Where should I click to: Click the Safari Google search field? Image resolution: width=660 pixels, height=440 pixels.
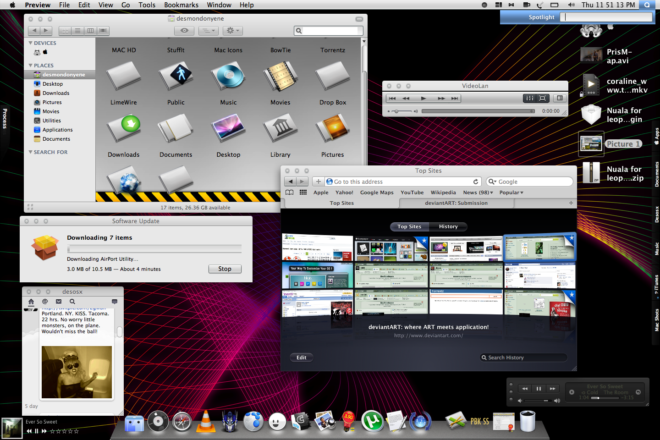tap(529, 181)
